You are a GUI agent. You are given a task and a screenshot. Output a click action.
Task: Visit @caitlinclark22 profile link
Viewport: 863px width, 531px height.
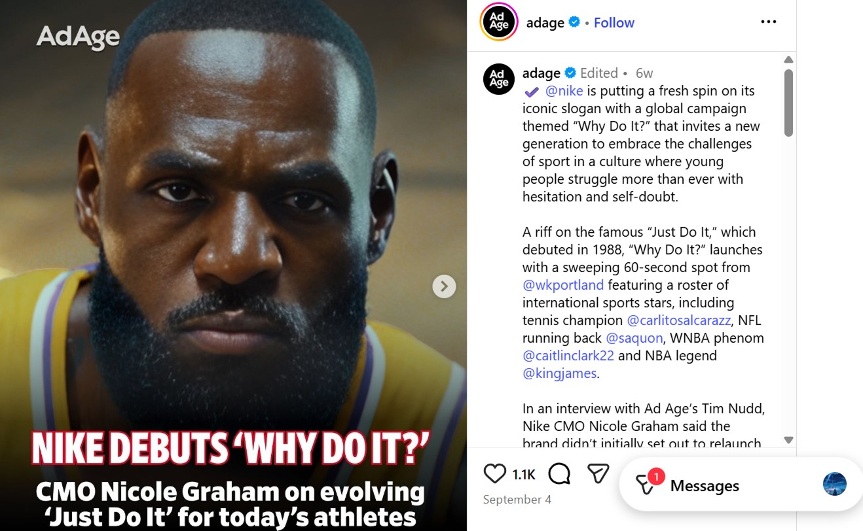(568, 356)
